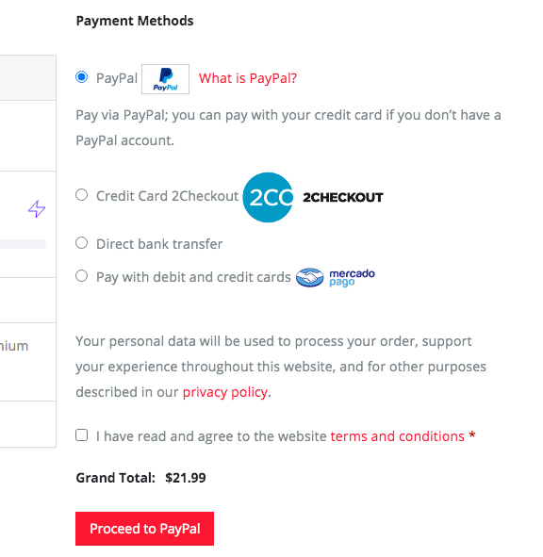The height and width of the screenshot is (557, 543).
Task: Open the privacy policy link
Action: coord(225,392)
